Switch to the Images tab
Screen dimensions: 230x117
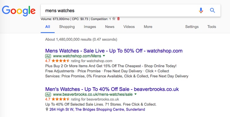90,27
